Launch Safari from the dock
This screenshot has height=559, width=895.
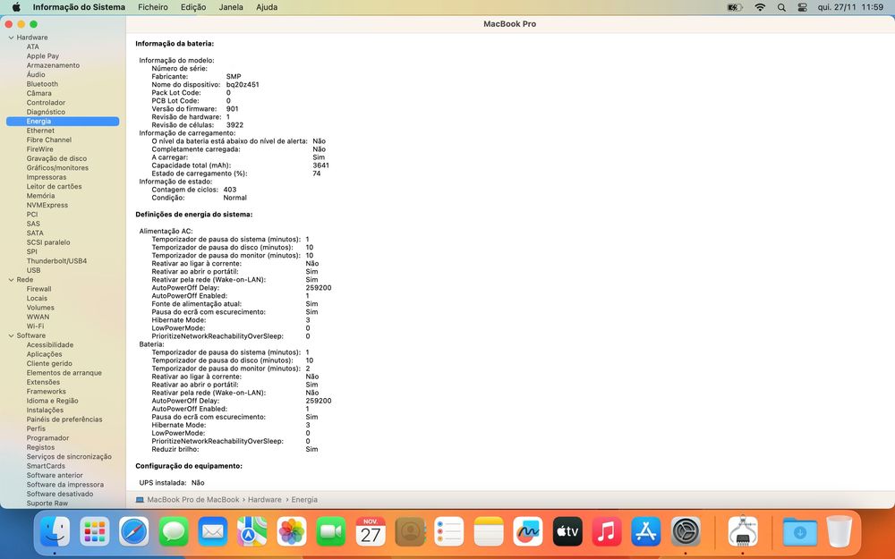134,531
